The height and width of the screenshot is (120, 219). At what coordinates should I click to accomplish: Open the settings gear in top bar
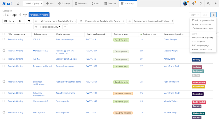click(193, 3)
